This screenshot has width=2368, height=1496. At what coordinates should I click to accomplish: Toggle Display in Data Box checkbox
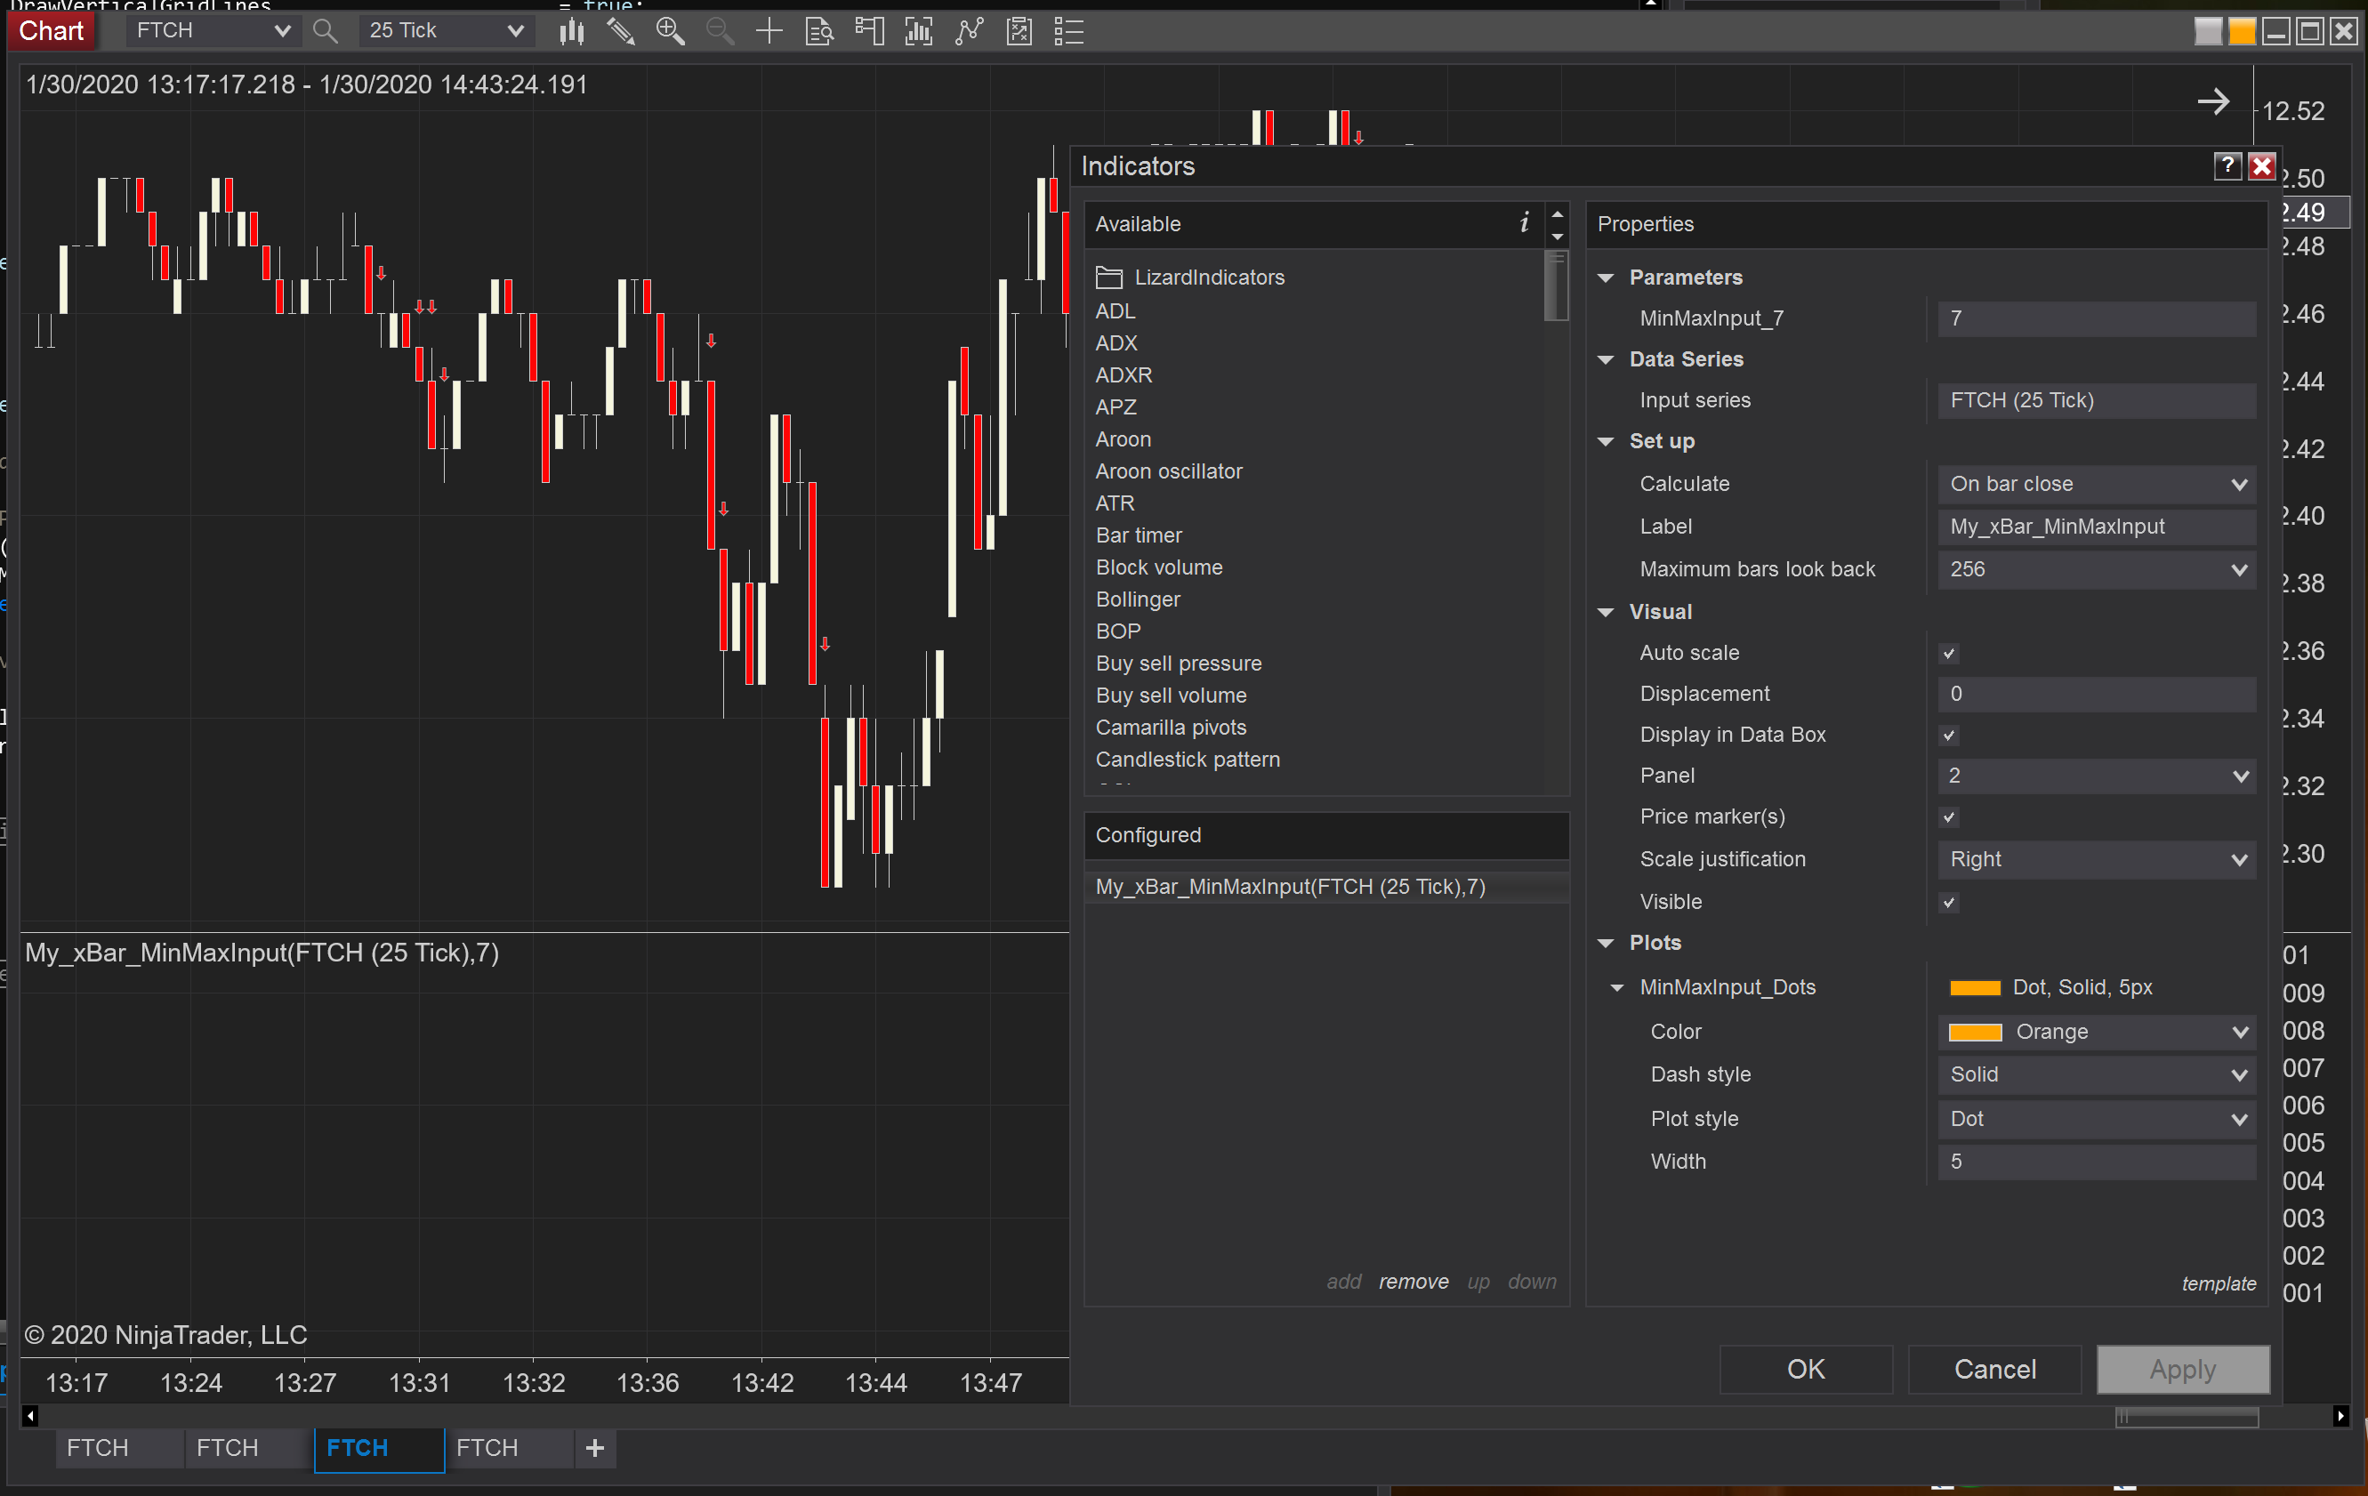[x=1948, y=736]
